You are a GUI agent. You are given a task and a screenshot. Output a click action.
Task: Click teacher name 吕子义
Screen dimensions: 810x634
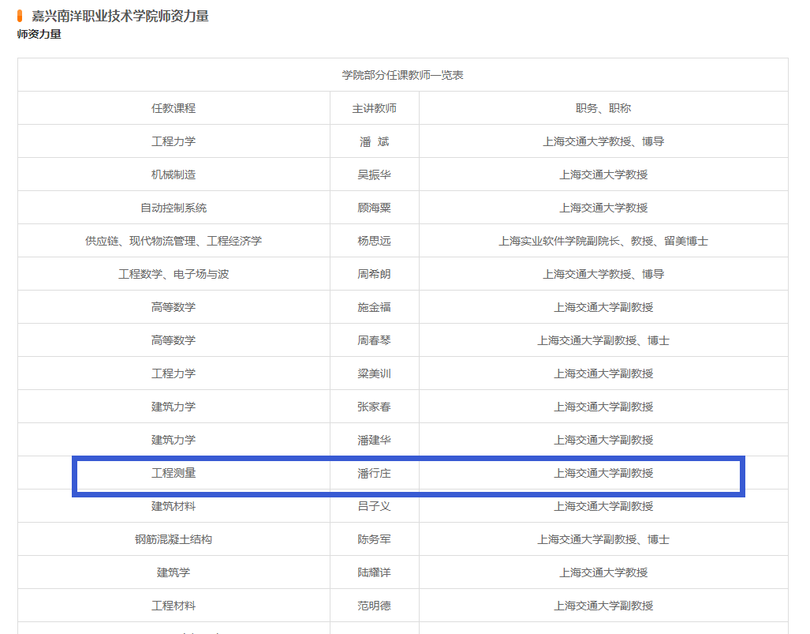point(375,506)
